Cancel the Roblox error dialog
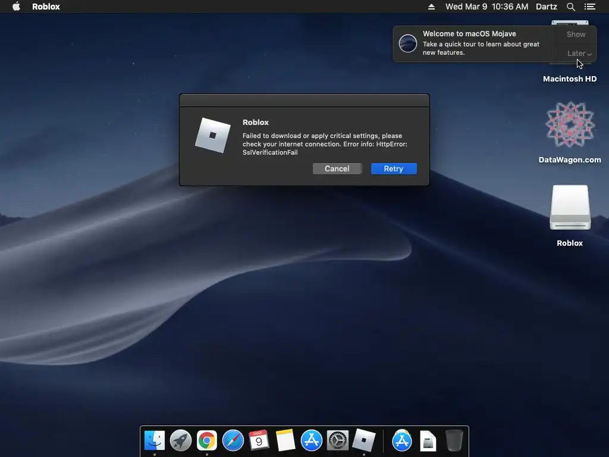 click(337, 168)
